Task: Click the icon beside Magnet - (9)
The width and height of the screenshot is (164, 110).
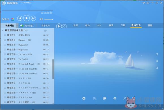Action: coord(5,40)
